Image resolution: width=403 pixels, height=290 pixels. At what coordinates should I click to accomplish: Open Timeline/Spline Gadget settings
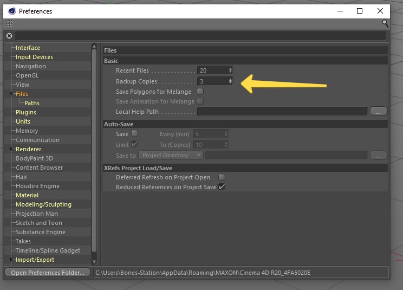pyautogui.click(x=48, y=250)
